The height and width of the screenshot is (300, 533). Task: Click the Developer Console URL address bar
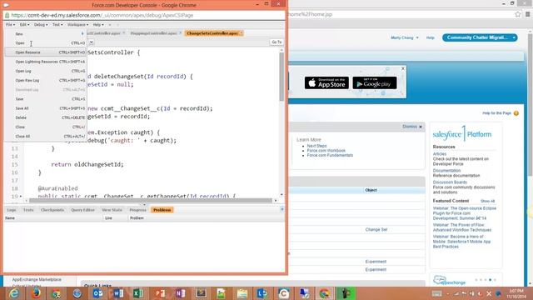tap(144, 15)
